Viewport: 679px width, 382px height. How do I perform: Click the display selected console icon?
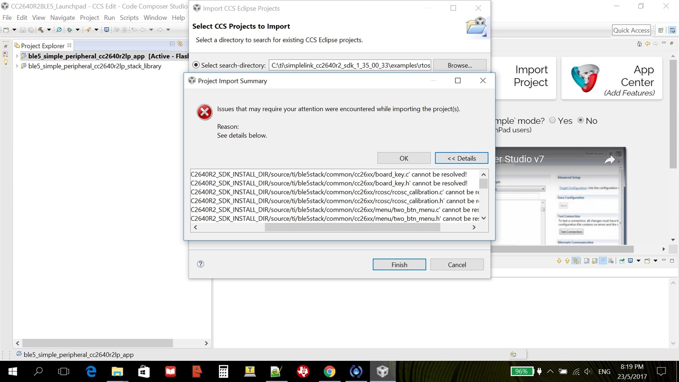(631, 261)
